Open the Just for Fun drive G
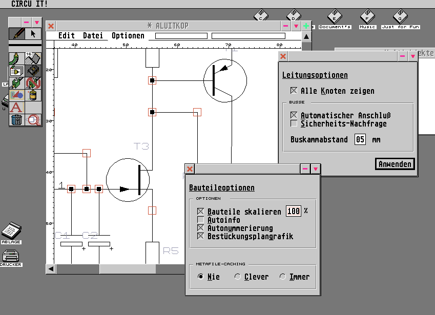Image resolution: width=435 pixels, height=315 pixels. 400,19
